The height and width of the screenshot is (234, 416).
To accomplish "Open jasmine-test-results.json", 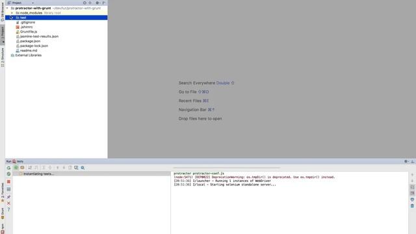I will click(x=39, y=36).
